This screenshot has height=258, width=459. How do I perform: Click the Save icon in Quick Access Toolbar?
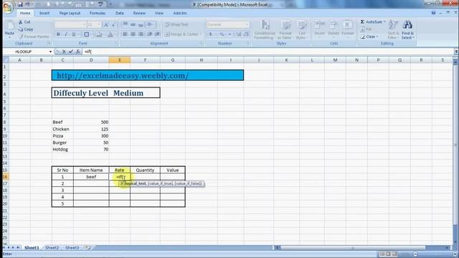click(20, 4)
